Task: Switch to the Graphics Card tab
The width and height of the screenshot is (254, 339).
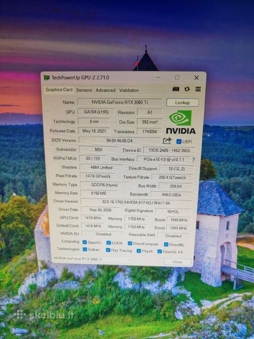Action: tap(59, 90)
